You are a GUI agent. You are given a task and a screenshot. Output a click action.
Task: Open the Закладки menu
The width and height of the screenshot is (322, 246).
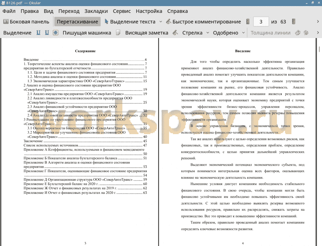tap(96, 11)
